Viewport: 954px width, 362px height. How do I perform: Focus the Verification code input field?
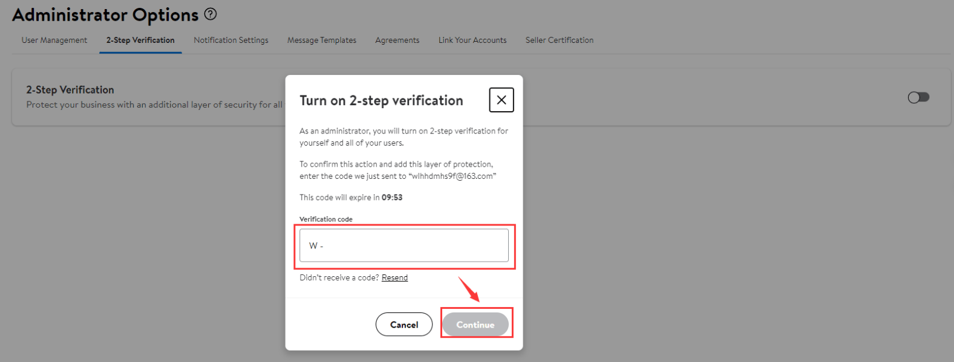(404, 245)
